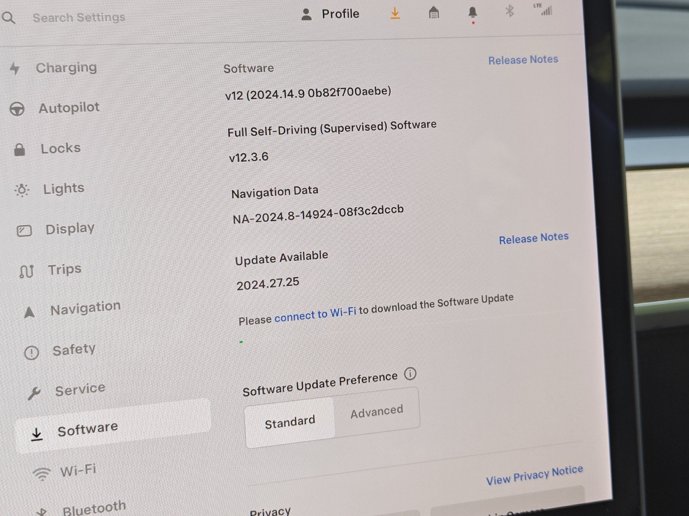689x516 pixels.
Task: Open Autopilot settings
Action: coord(69,108)
